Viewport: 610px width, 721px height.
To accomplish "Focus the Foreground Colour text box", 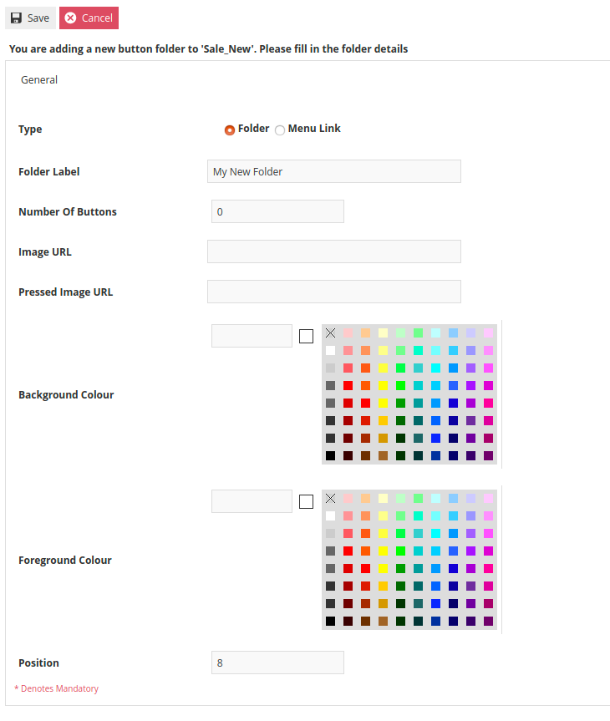I will point(252,501).
